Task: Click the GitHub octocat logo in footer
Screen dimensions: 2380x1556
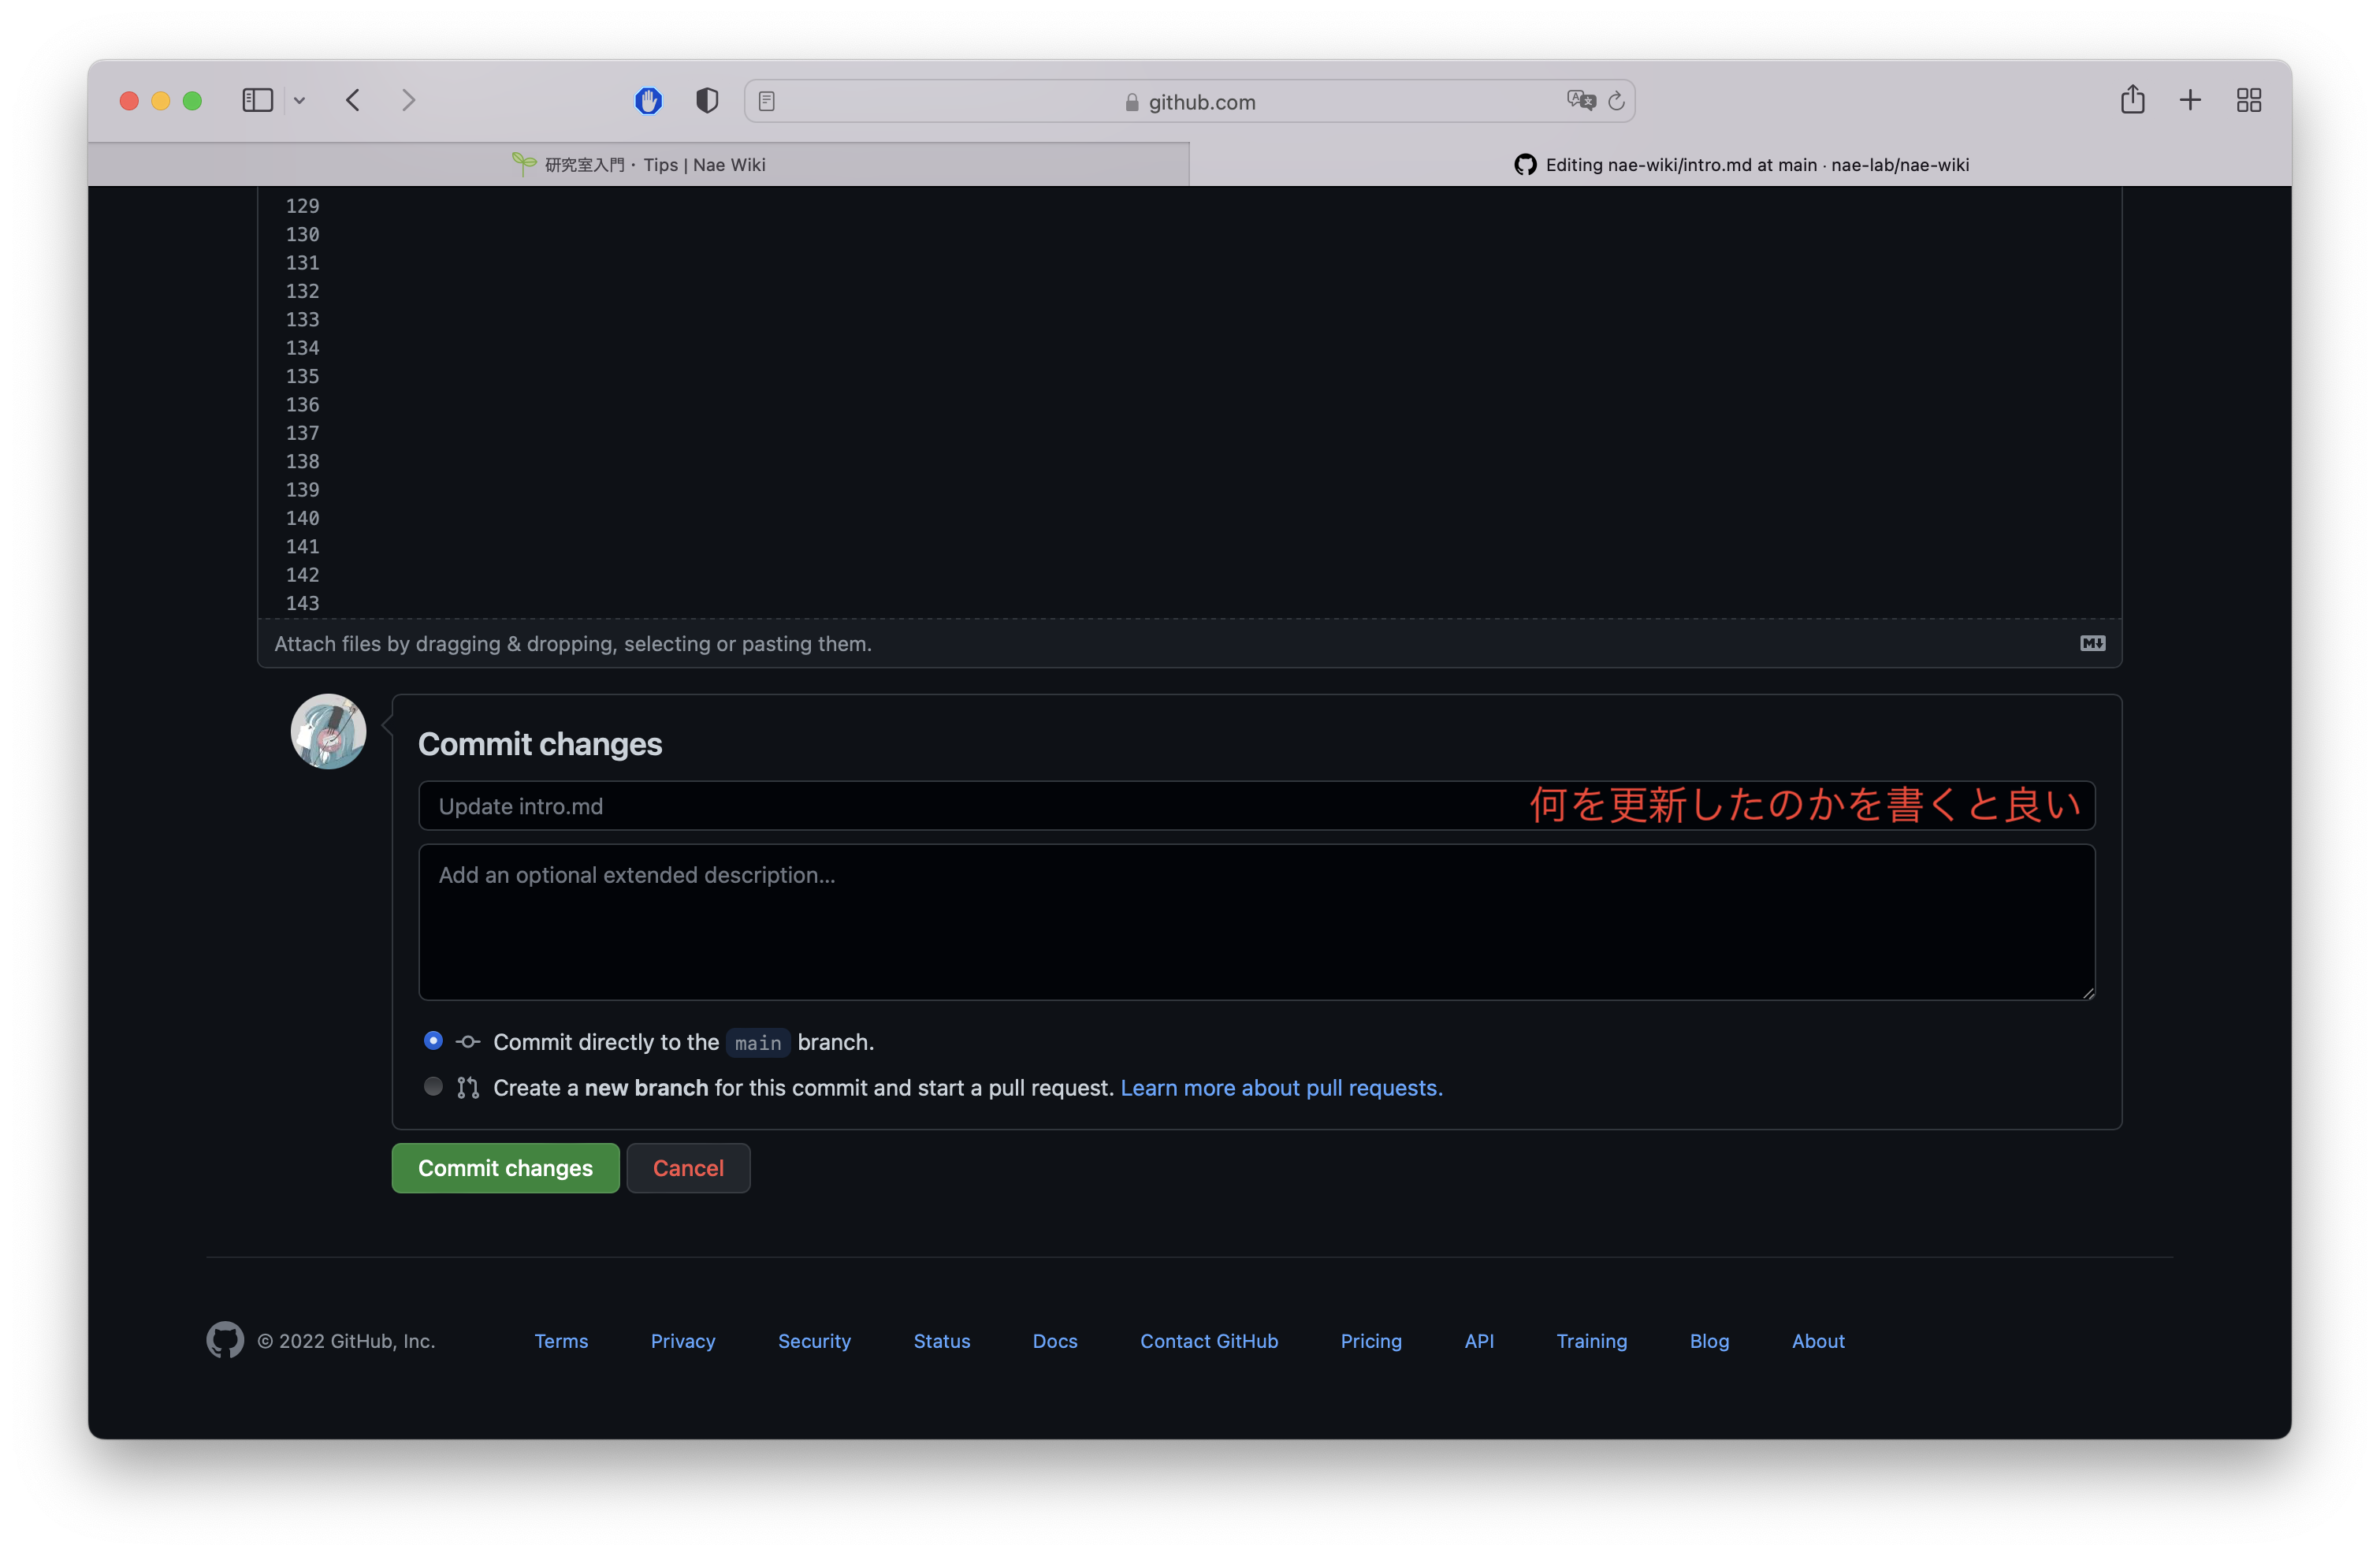Action: pyautogui.click(x=225, y=1340)
